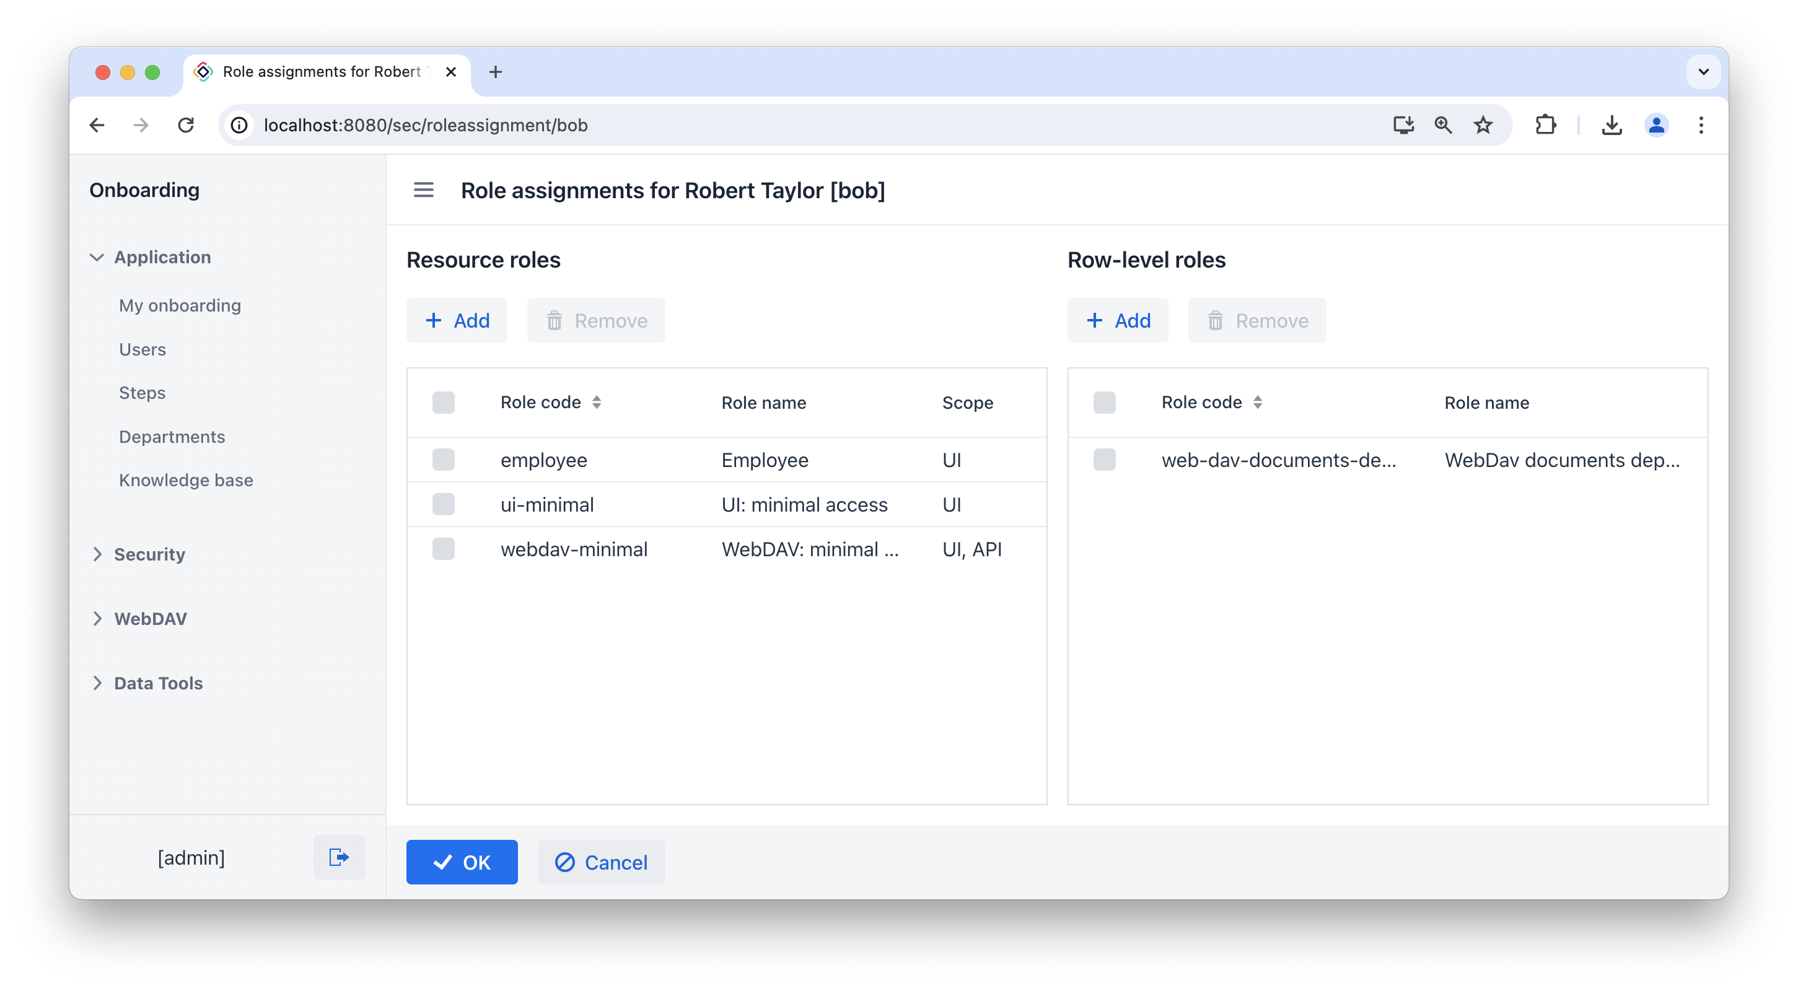Click the logout icon next to admin

click(x=340, y=857)
